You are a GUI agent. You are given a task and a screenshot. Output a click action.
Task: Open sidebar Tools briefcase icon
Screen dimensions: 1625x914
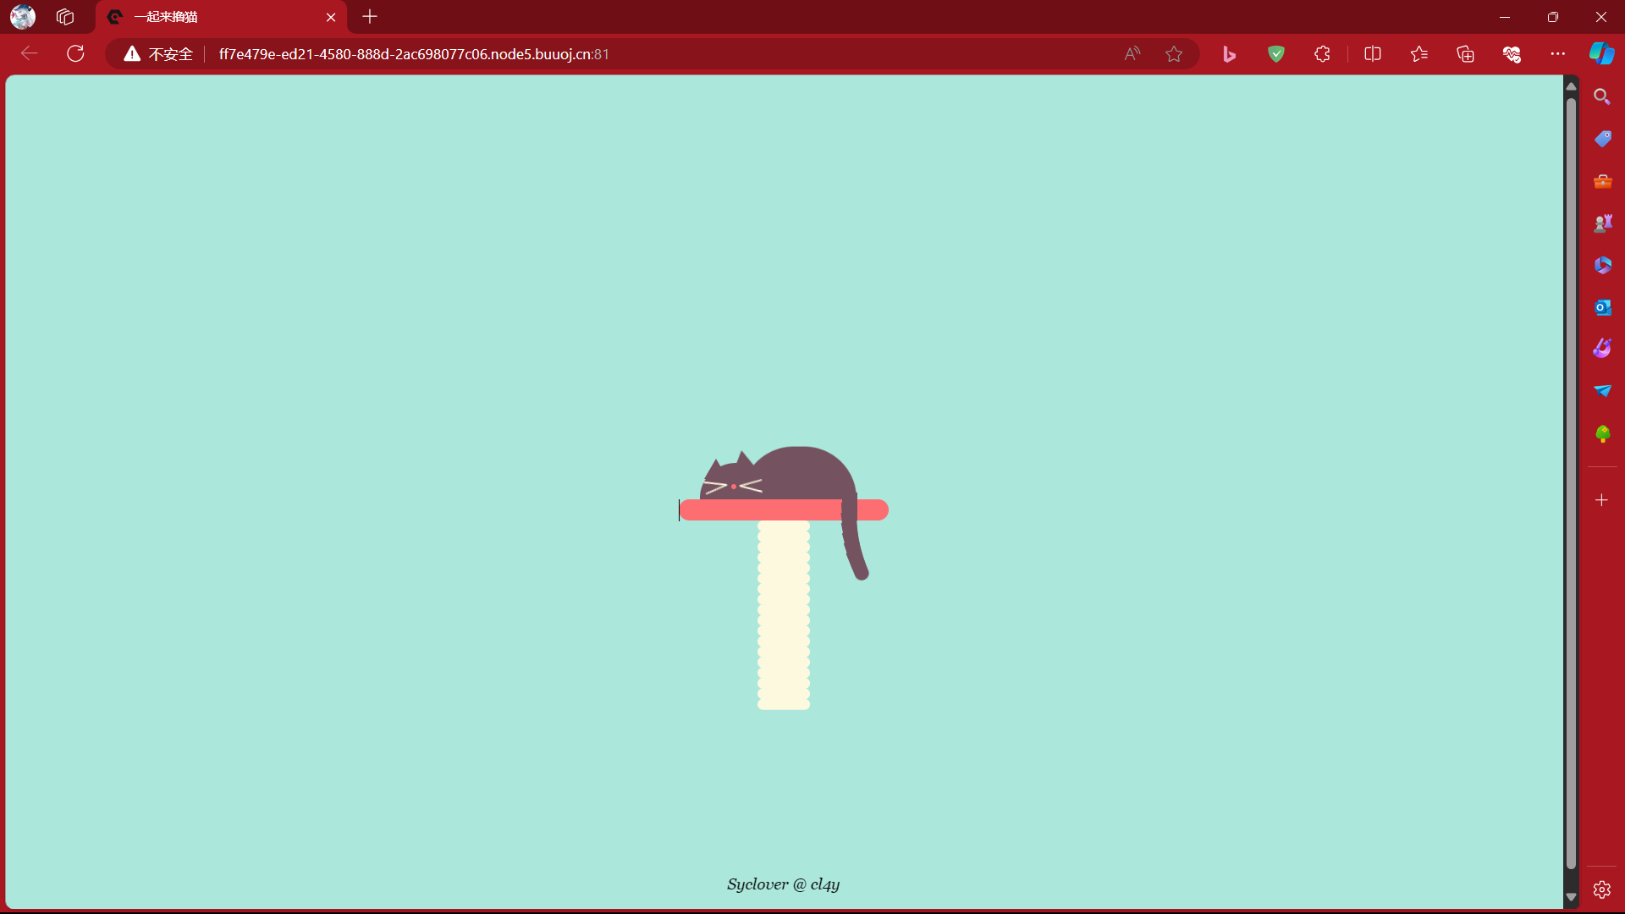point(1602,181)
